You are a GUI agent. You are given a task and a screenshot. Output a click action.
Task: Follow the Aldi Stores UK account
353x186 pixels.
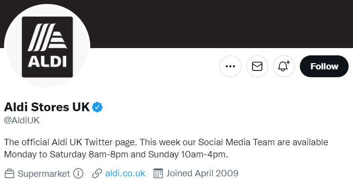(324, 67)
